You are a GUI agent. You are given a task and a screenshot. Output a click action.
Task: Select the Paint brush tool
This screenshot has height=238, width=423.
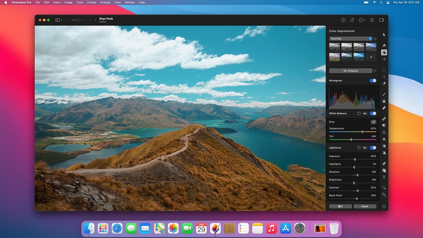[384, 94]
